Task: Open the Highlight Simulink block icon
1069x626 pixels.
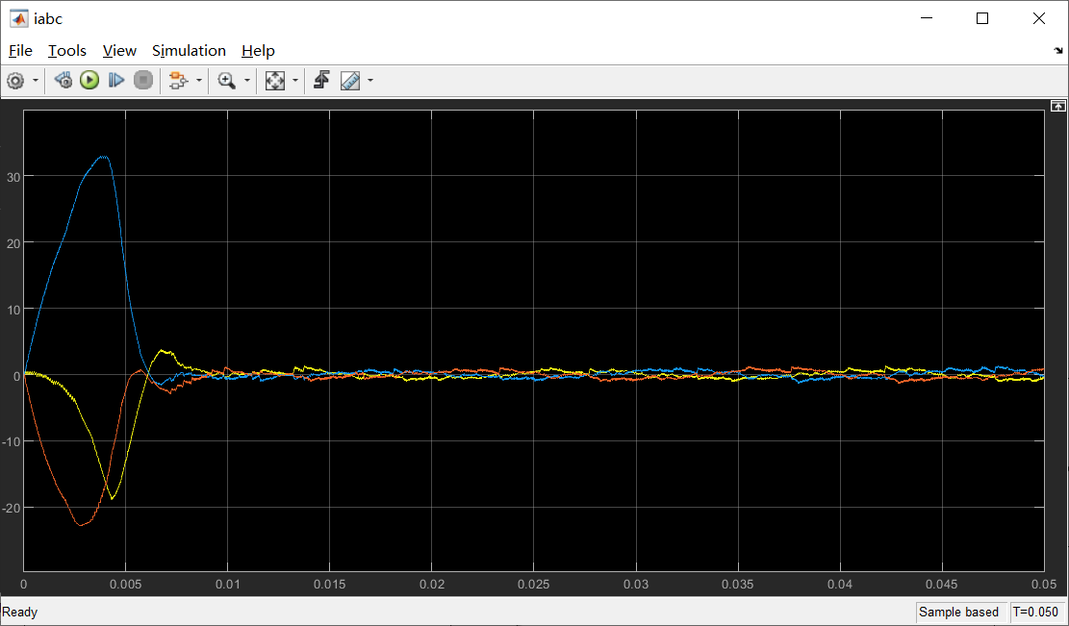Action: pos(179,81)
